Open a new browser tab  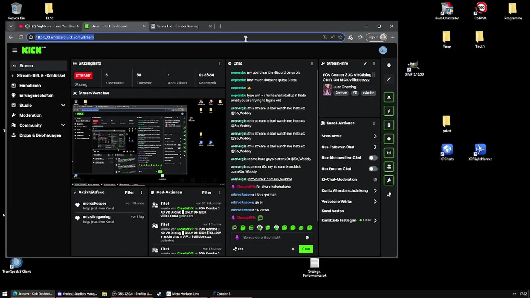(x=220, y=26)
